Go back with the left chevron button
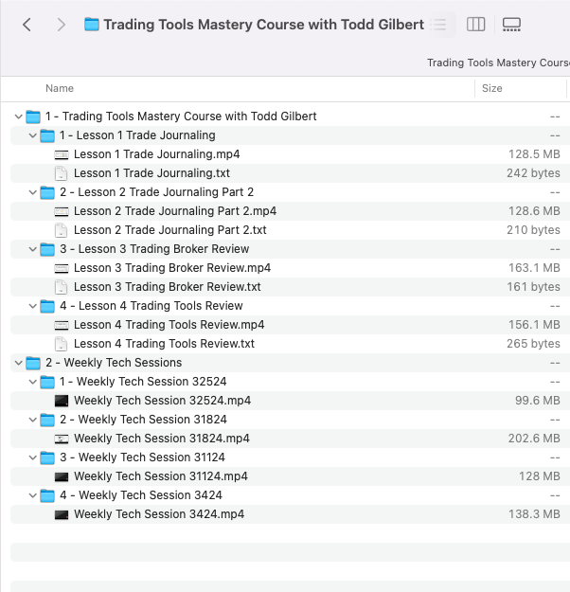Viewport: 570px width, 592px height. click(x=27, y=25)
